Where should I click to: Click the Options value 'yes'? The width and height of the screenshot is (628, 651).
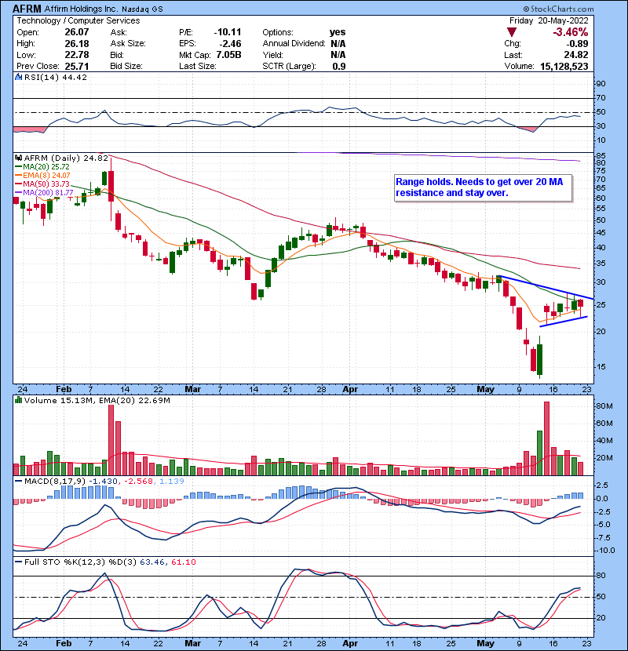[x=338, y=32]
